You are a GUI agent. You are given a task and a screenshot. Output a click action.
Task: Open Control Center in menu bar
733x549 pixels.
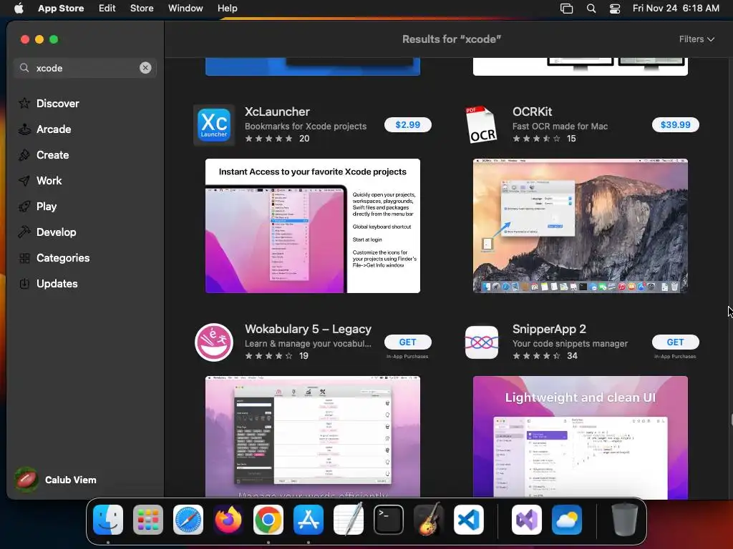615,8
